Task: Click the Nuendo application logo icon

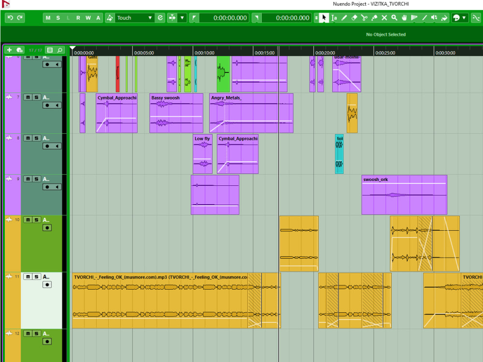Action: point(6,4)
